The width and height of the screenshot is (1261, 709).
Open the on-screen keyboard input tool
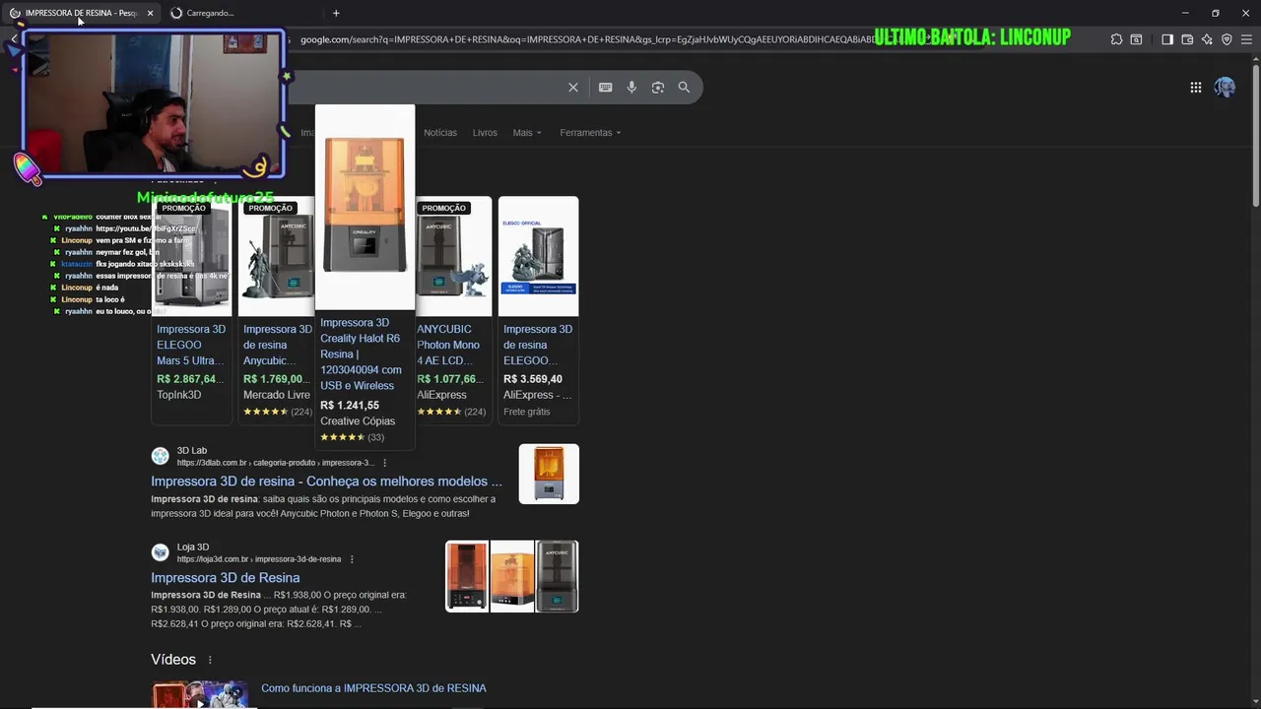tap(606, 88)
